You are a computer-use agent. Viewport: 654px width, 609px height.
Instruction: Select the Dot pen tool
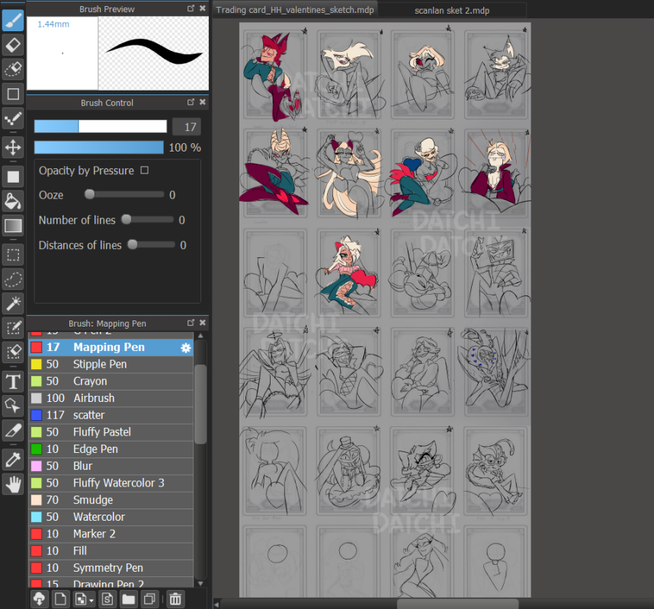pos(13,119)
